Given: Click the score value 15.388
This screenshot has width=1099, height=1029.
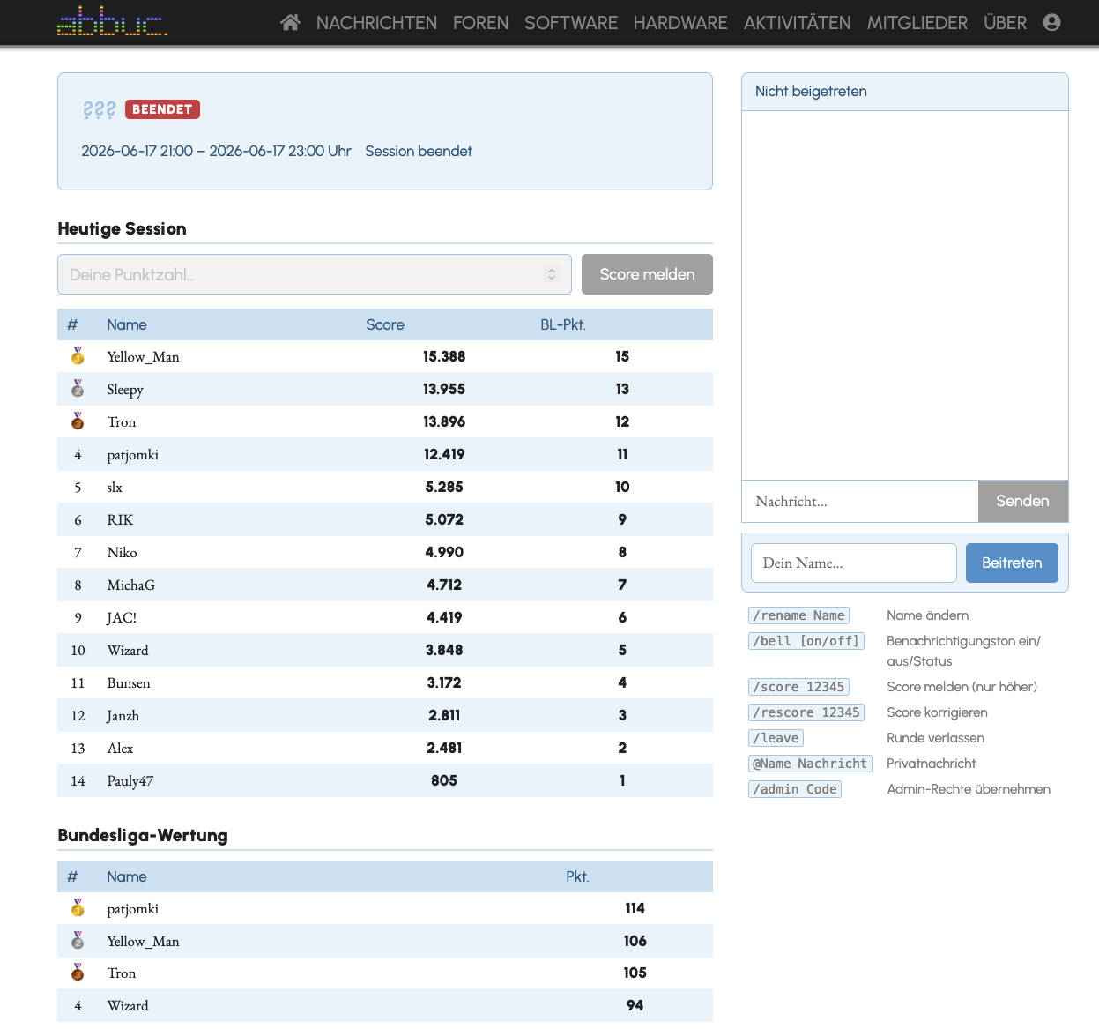Looking at the screenshot, I should tap(444, 356).
